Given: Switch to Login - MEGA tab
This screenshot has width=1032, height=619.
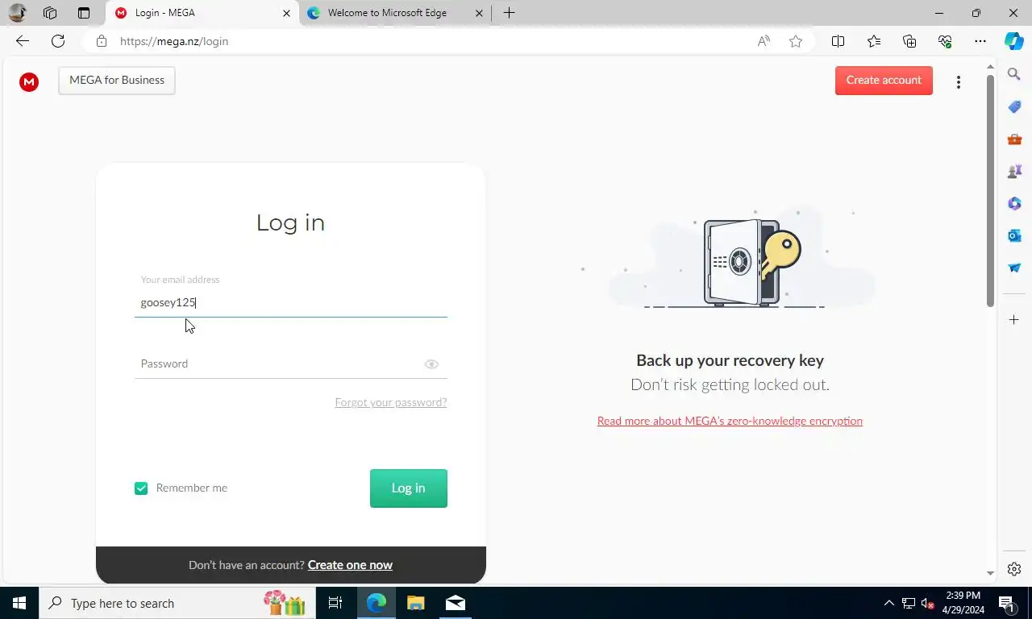Looking at the screenshot, I should pyautogui.click(x=202, y=13).
